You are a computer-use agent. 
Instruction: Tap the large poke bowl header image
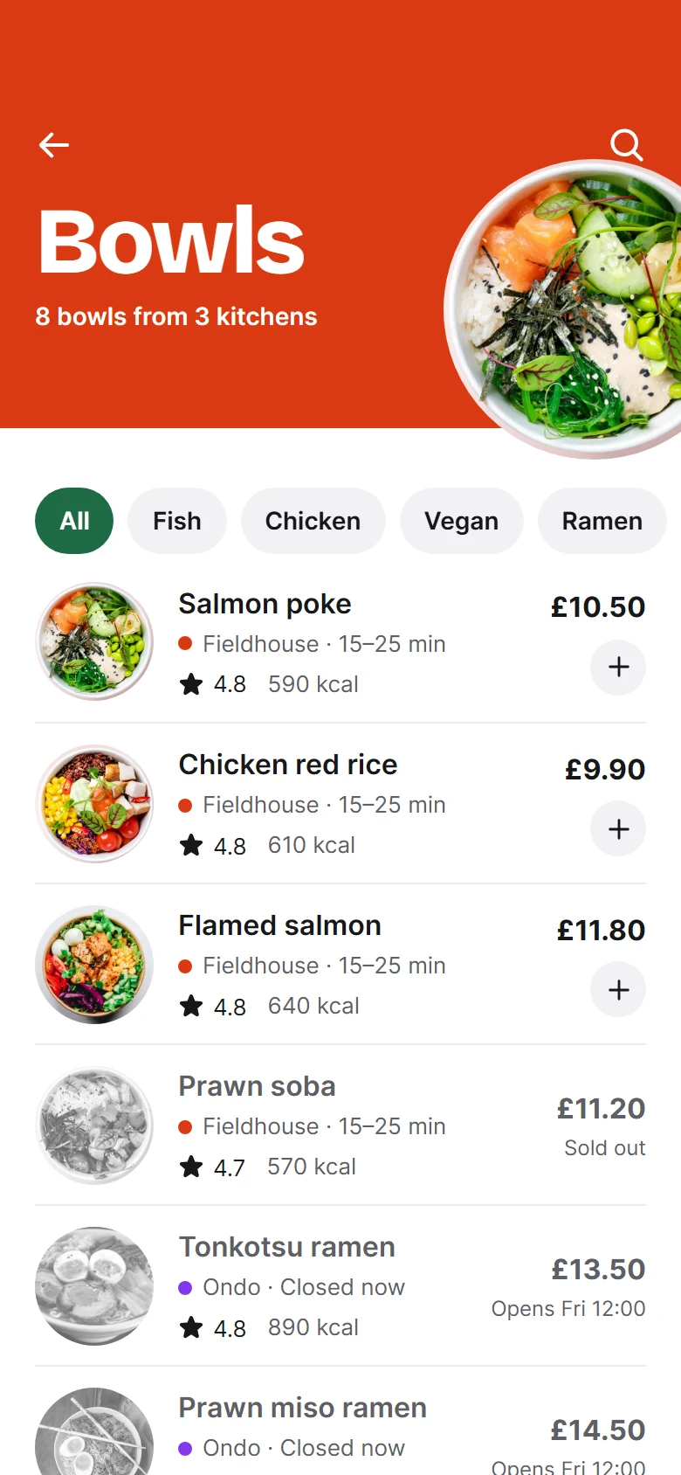click(x=563, y=308)
